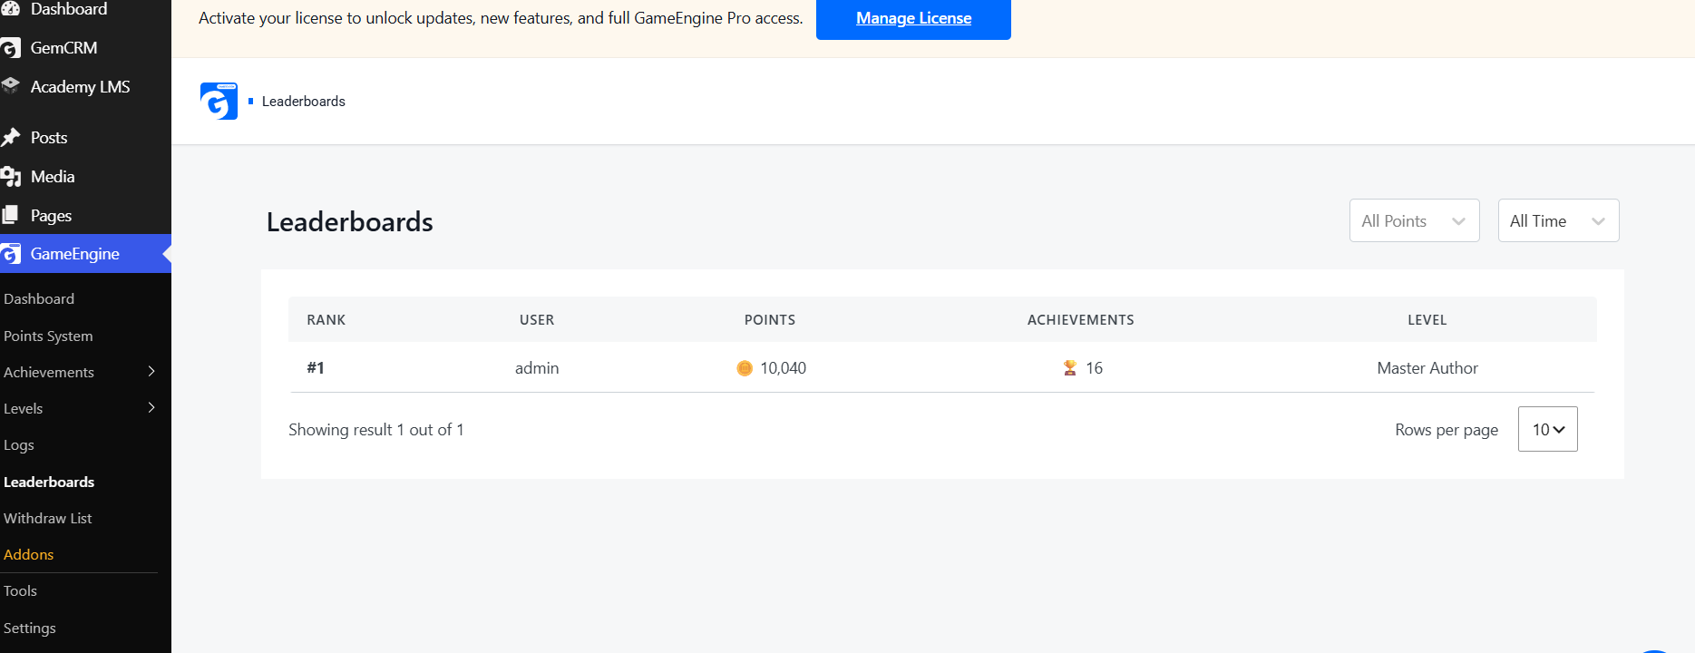Image resolution: width=1695 pixels, height=653 pixels.
Task: Click the #1 rank cell
Action: coord(316,368)
